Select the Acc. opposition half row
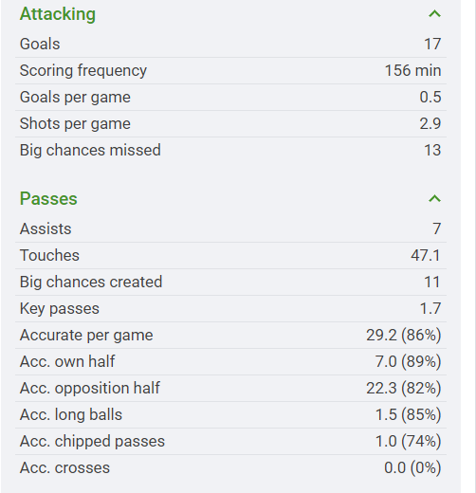 pyautogui.click(x=230, y=388)
